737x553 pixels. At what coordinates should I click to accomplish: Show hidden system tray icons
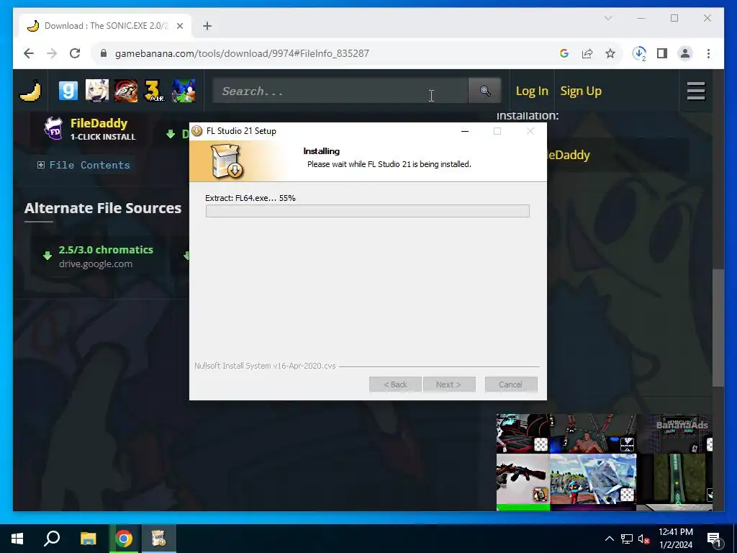point(609,539)
